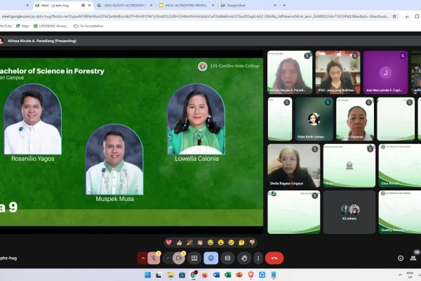Select the IFSU Jeng jeng Bolintao video tile

(338, 72)
